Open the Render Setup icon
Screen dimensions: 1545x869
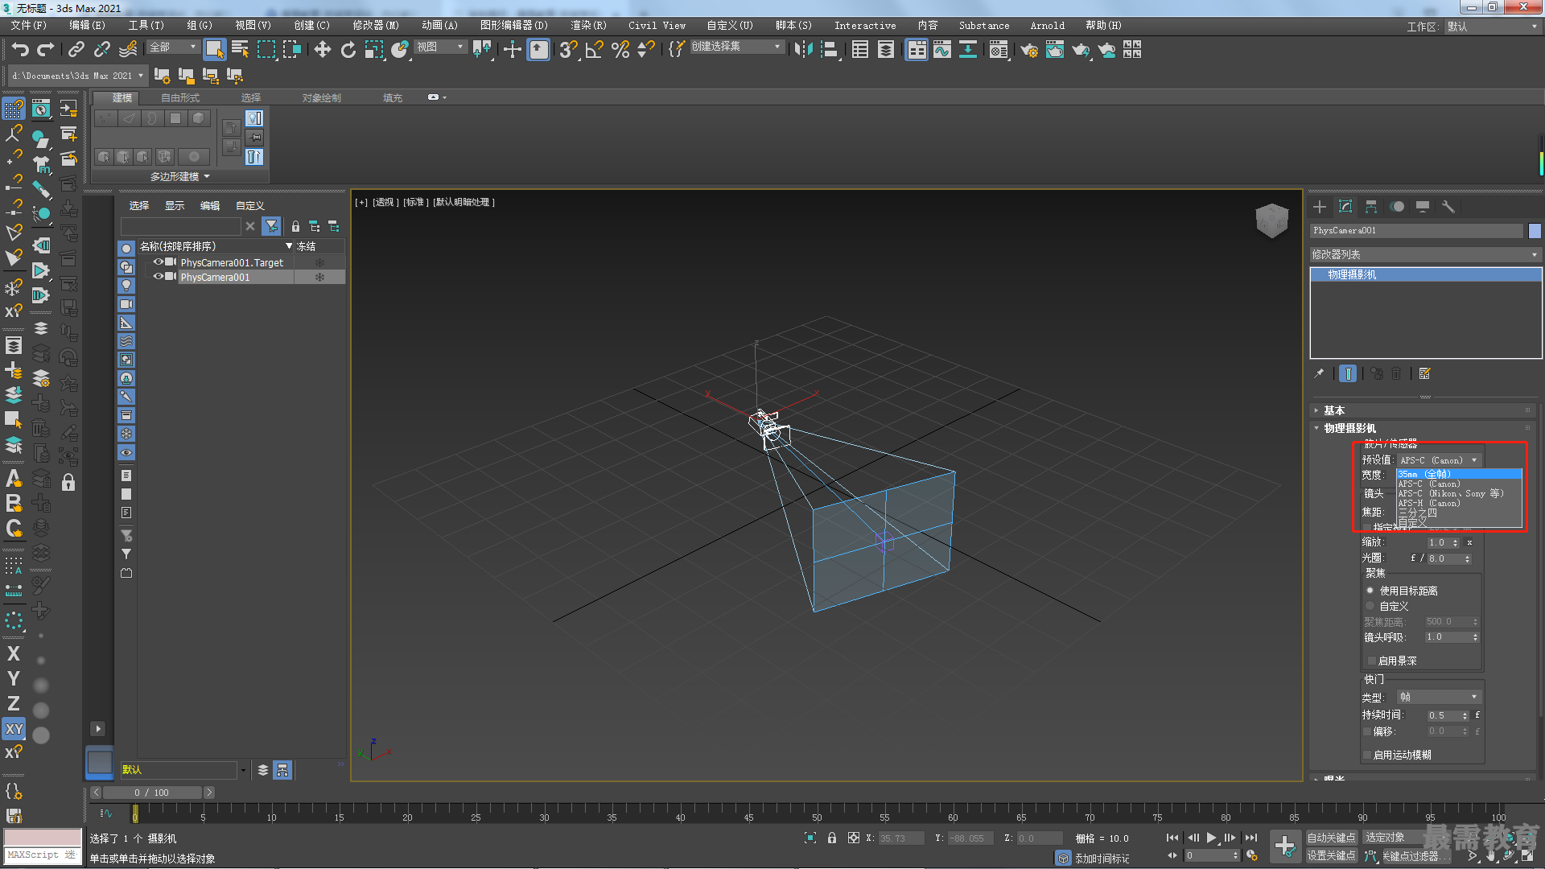pyautogui.click(x=1029, y=50)
